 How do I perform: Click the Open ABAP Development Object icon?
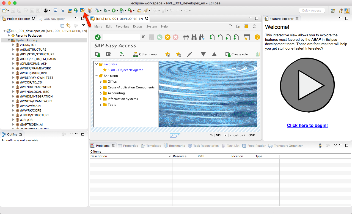pyautogui.click(x=70, y=10)
